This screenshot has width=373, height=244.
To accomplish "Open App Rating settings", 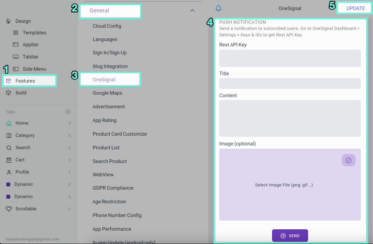I will point(104,120).
